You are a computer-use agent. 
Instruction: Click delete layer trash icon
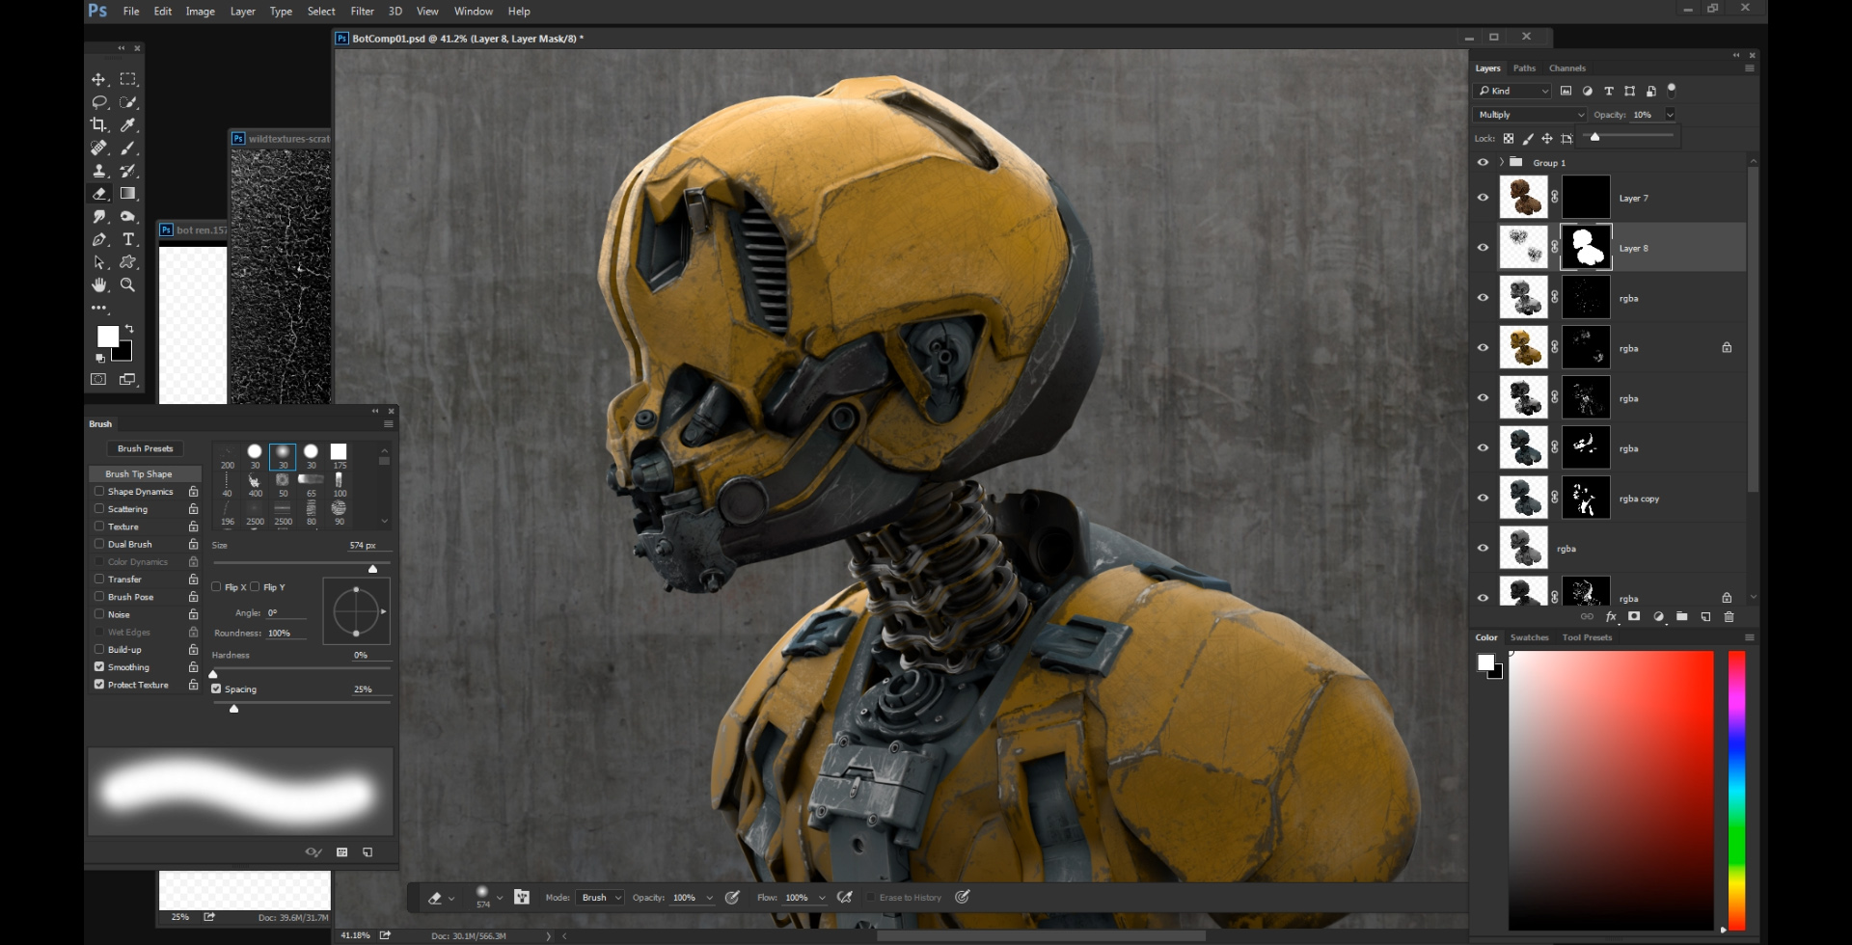click(x=1729, y=616)
